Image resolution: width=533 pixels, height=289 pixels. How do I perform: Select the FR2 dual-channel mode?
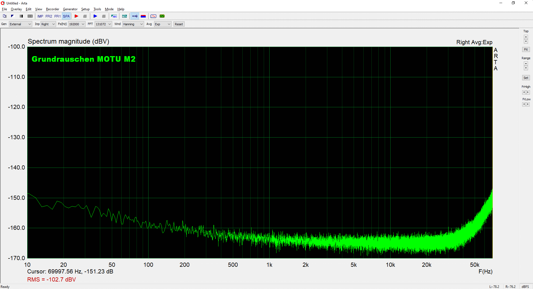[49, 16]
